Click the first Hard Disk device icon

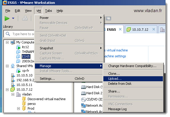[84, 87]
